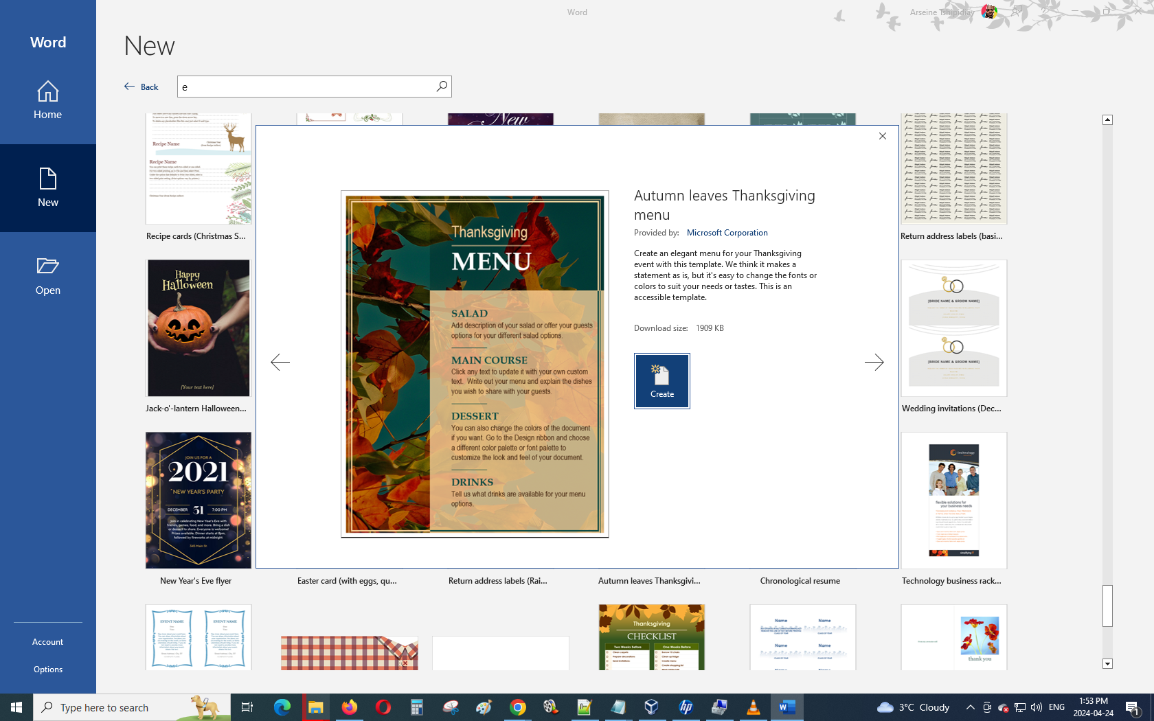Open the Microsoft Corporation provider link
The height and width of the screenshot is (721, 1154).
(x=727, y=233)
